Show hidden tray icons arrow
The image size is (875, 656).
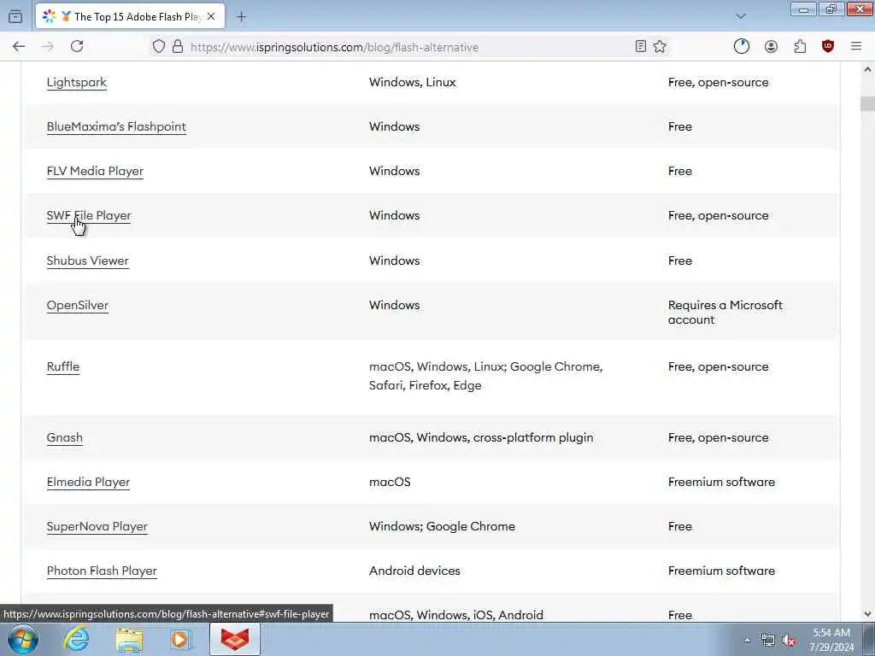click(747, 640)
